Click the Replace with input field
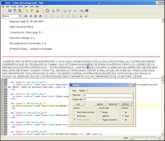Screen dimensions: 165x141 click(108, 99)
